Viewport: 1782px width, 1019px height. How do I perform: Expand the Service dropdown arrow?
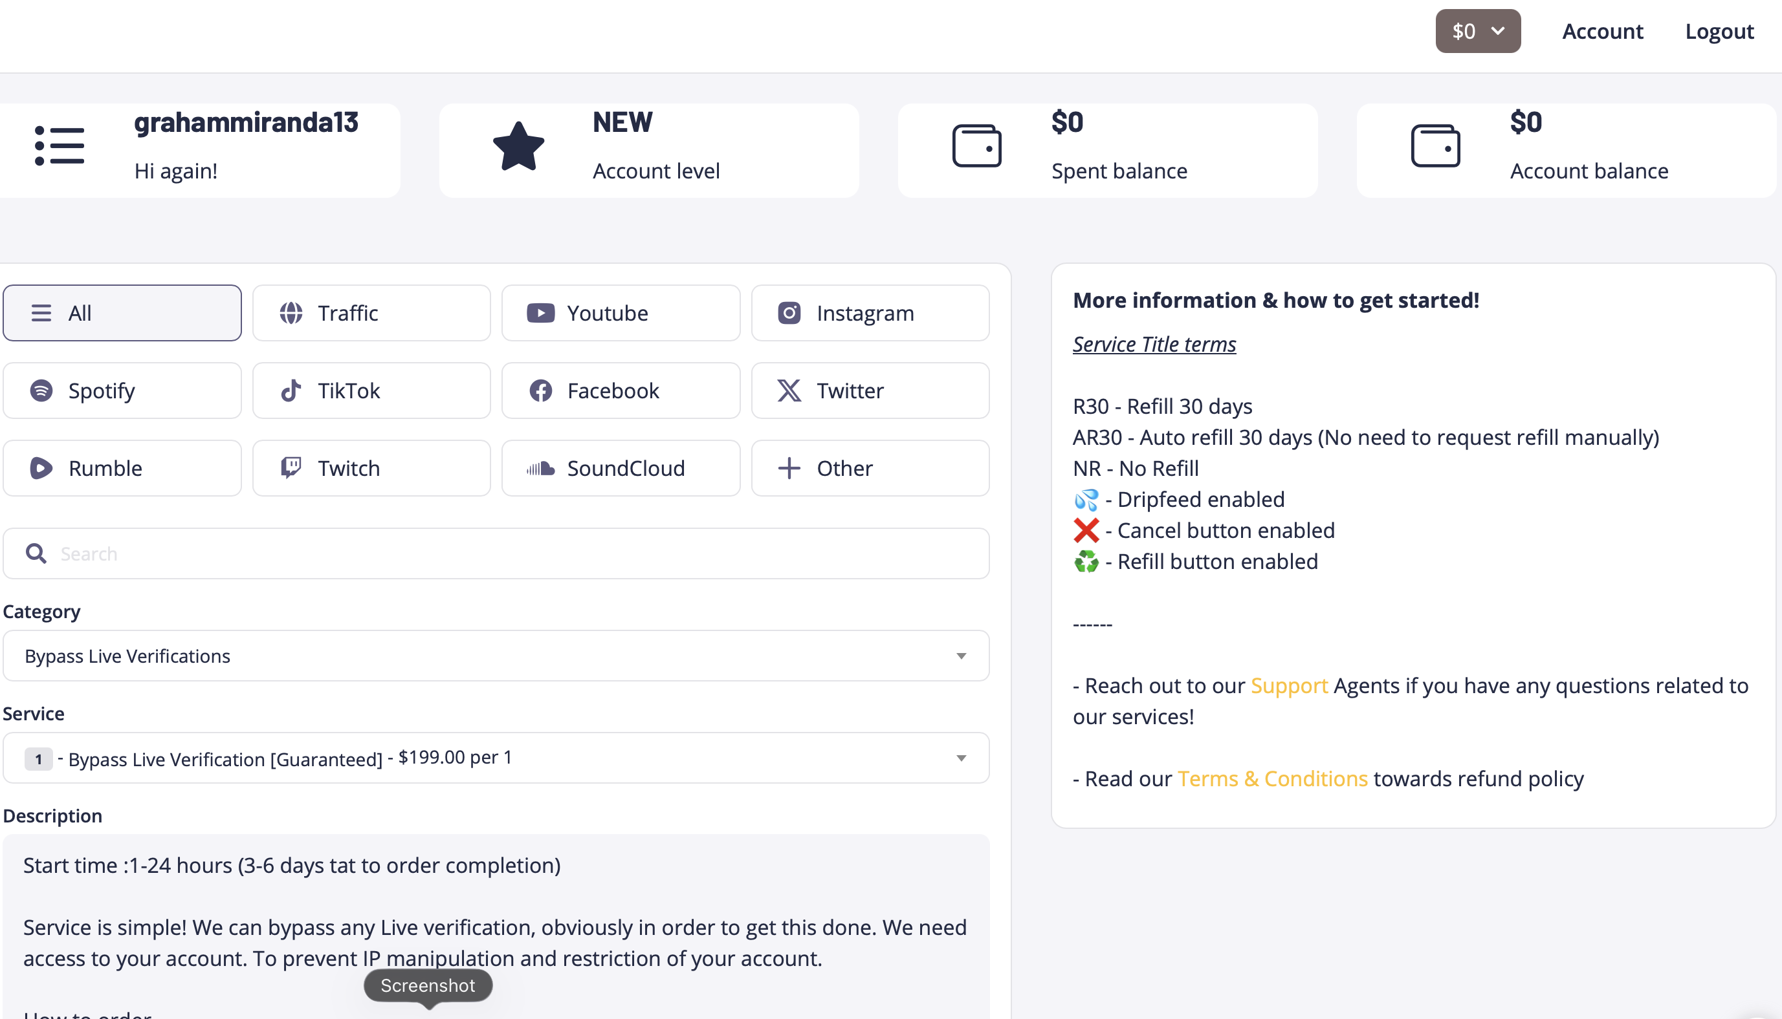[962, 758]
